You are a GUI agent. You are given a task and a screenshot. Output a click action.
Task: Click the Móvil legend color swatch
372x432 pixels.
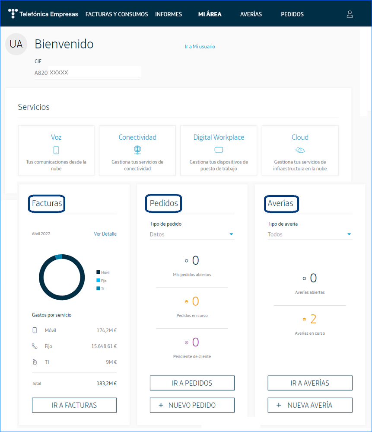(x=98, y=272)
